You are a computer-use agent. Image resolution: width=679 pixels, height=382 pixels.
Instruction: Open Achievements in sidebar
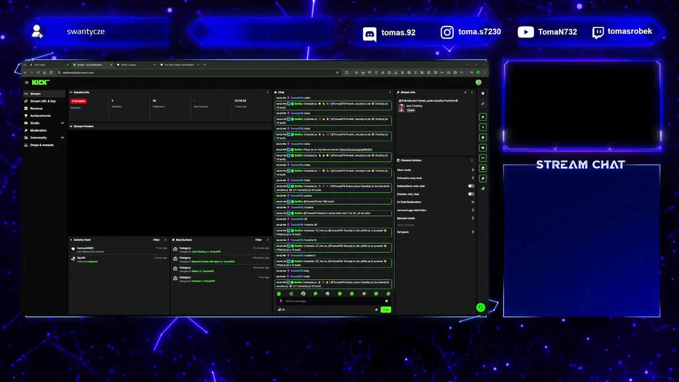click(x=45, y=116)
